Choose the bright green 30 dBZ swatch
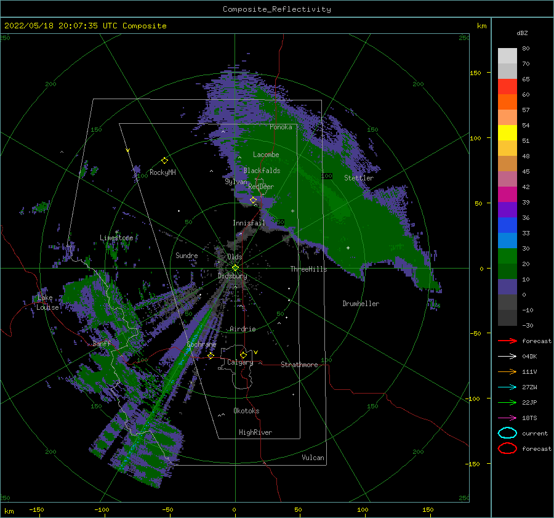Image resolution: width=554 pixels, height=518 pixels. coord(507,256)
